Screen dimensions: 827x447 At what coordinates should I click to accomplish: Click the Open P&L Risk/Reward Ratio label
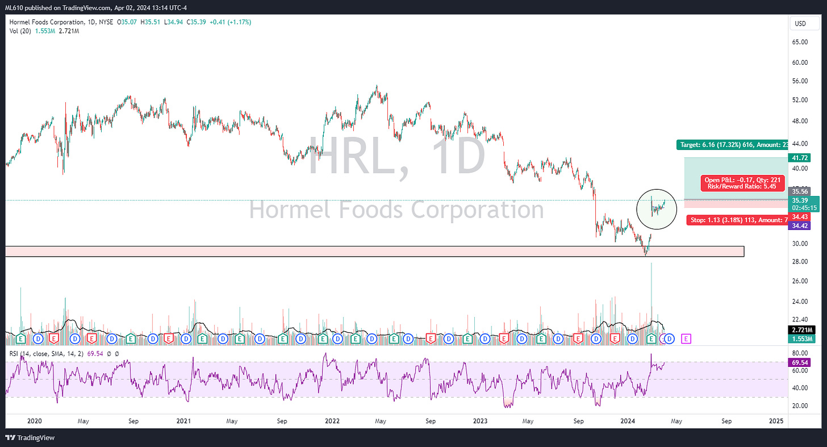744,183
